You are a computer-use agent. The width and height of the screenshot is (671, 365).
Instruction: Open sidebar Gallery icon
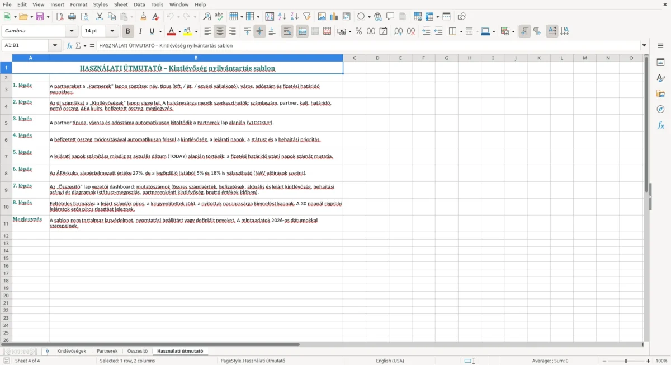tap(660, 93)
